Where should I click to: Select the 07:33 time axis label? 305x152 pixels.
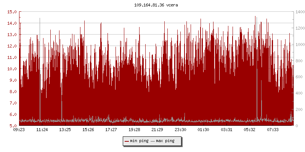(x=272, y=130)
